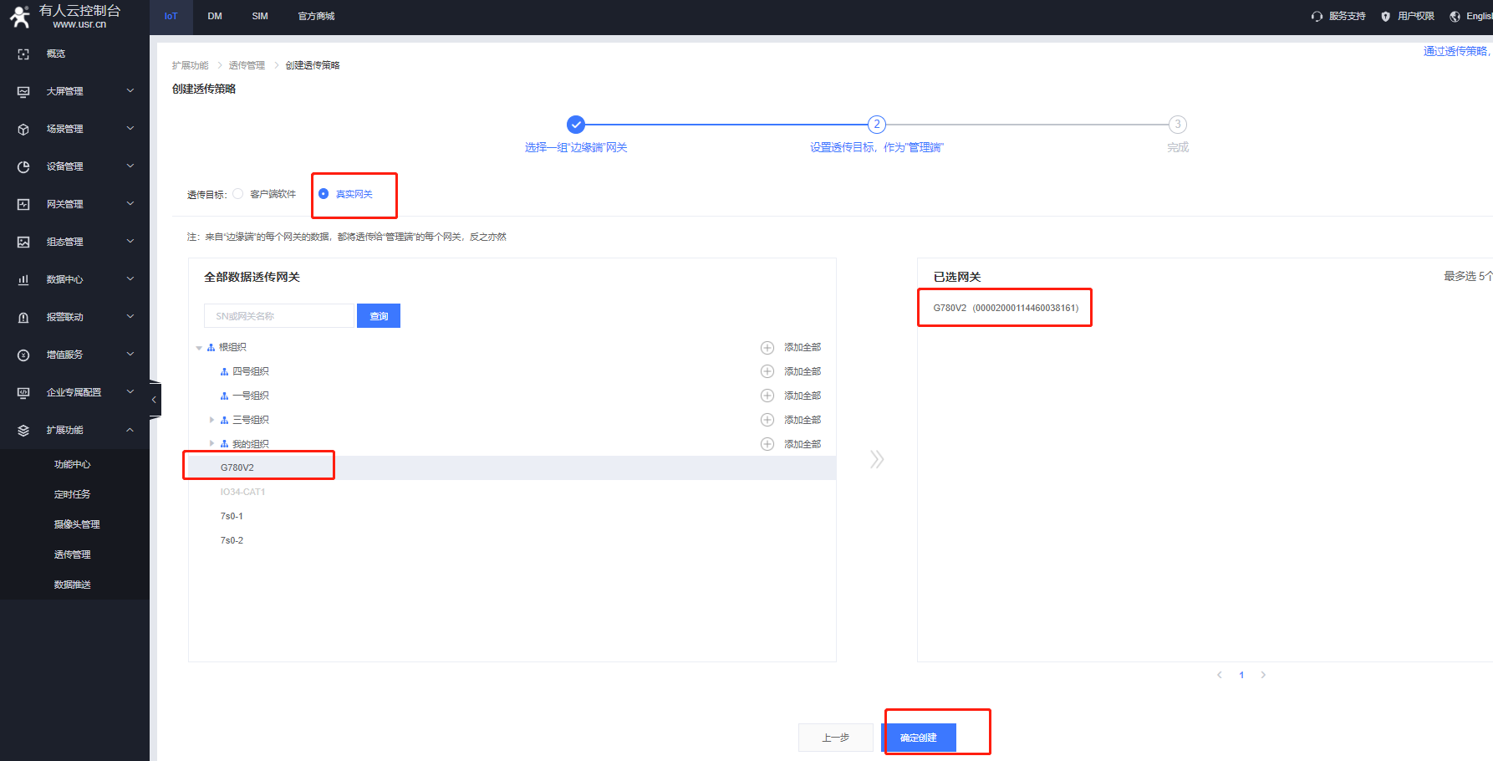This screenshot has width=1493, height=761.
Task: Click the 用户权限 shield icon
Action: [x=1385, y=17]
